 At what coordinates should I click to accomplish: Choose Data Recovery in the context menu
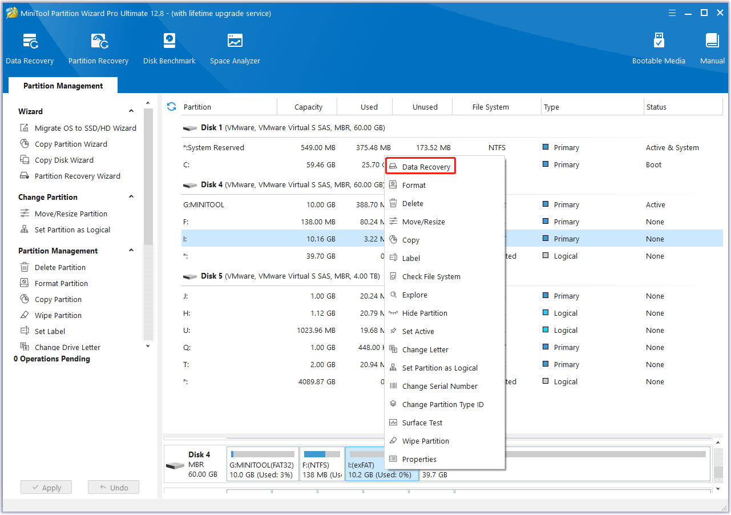coord(421,167)
